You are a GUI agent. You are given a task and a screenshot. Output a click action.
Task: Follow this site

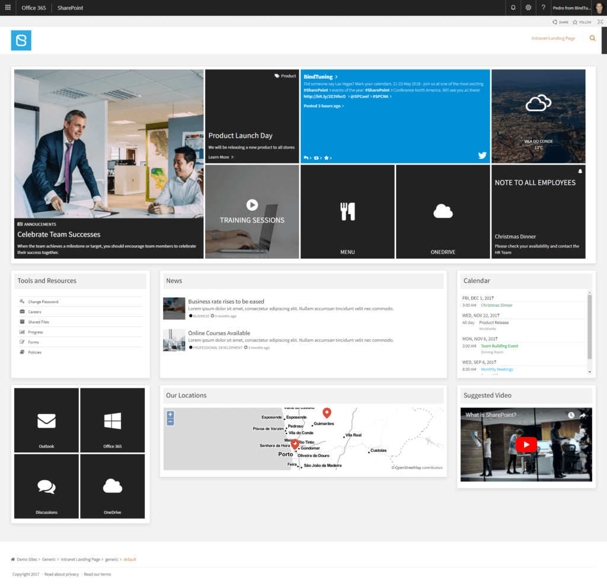click(x=582, y=22)
